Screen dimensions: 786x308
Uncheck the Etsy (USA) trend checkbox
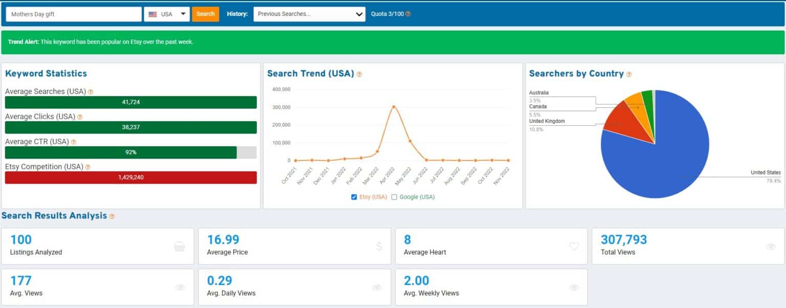354,197
